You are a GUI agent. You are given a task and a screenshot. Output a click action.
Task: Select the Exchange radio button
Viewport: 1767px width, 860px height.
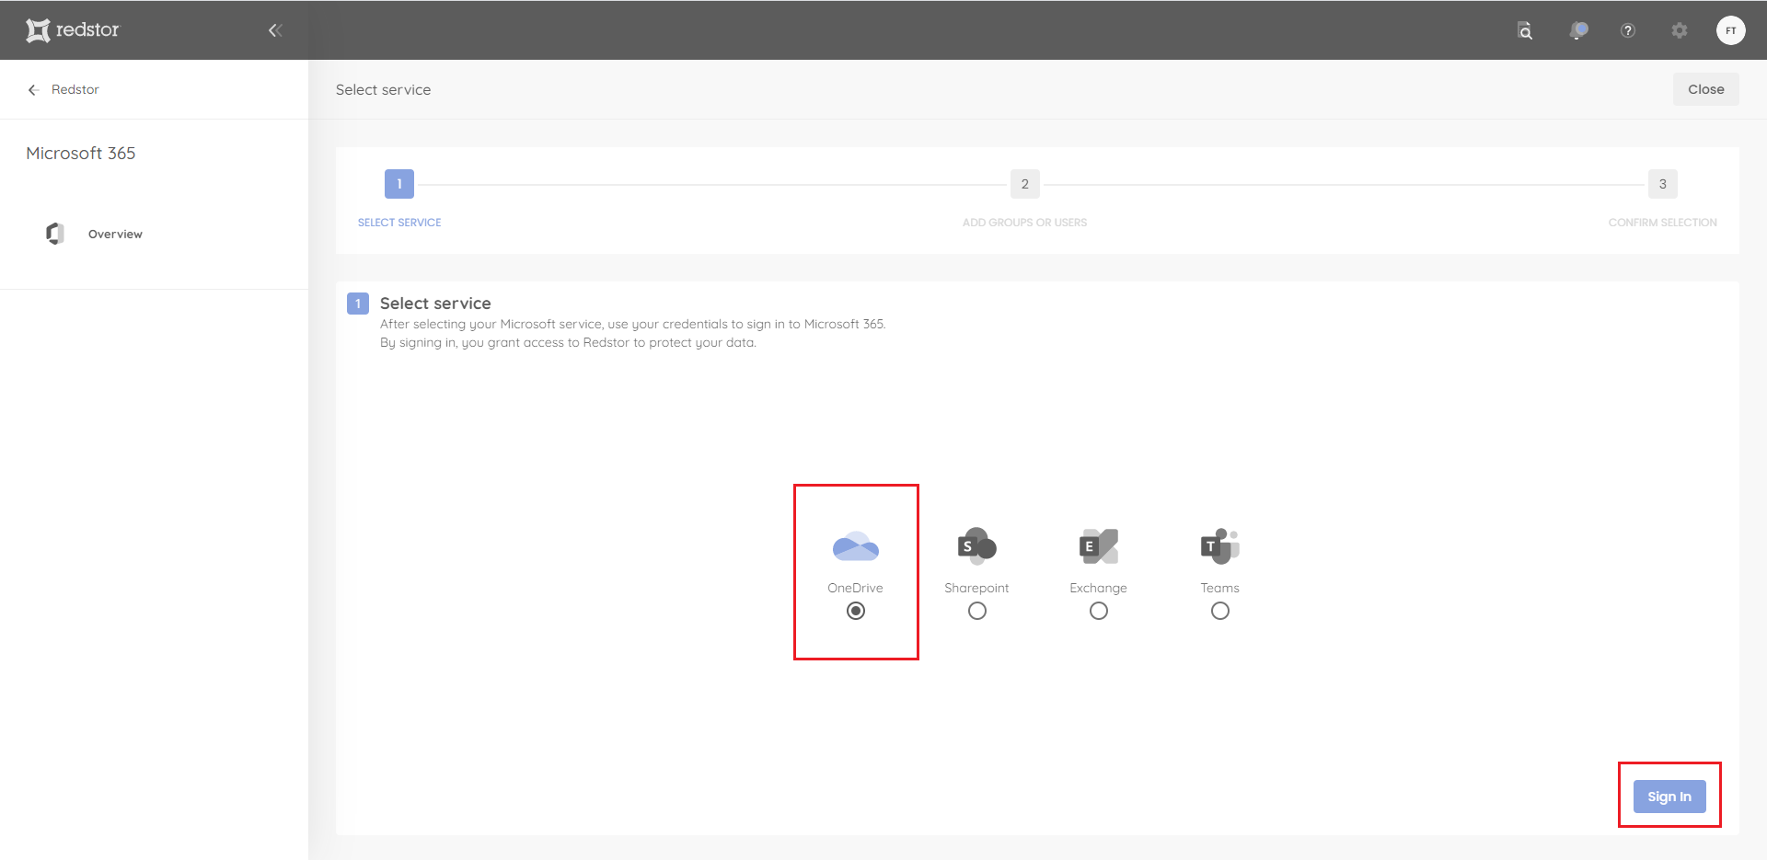tap(1099, 611)
